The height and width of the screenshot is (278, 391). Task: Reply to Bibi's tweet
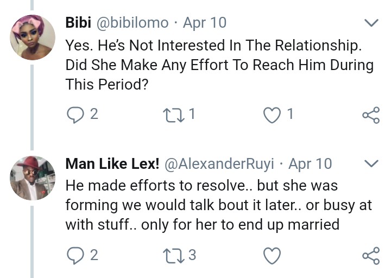coord(74,115)
